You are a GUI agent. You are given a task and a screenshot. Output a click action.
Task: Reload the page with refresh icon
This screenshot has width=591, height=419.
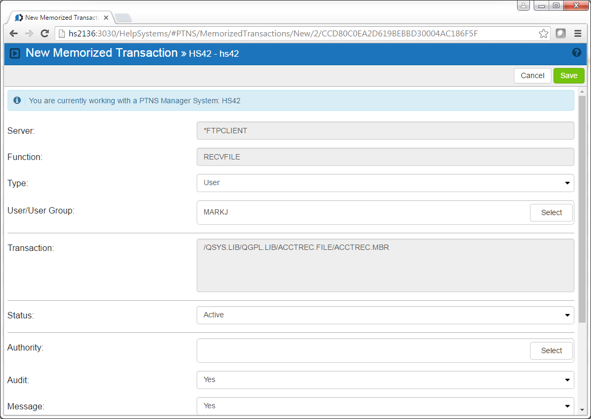pyautogui.click(x=45, y=33)
